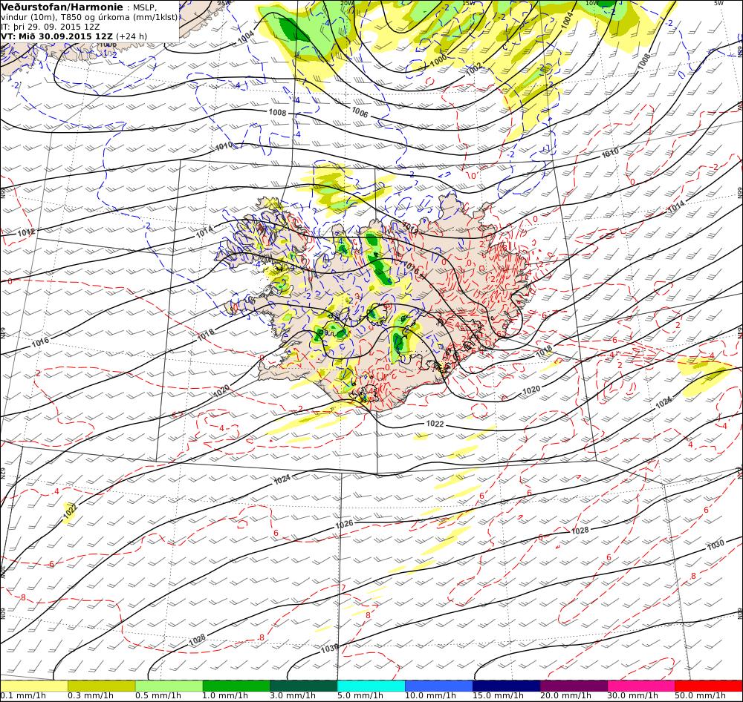This screenshot has height=702, width=743.
Task: Click the '50.0 mm/1h' legend label
Action: tap(701, 696)
